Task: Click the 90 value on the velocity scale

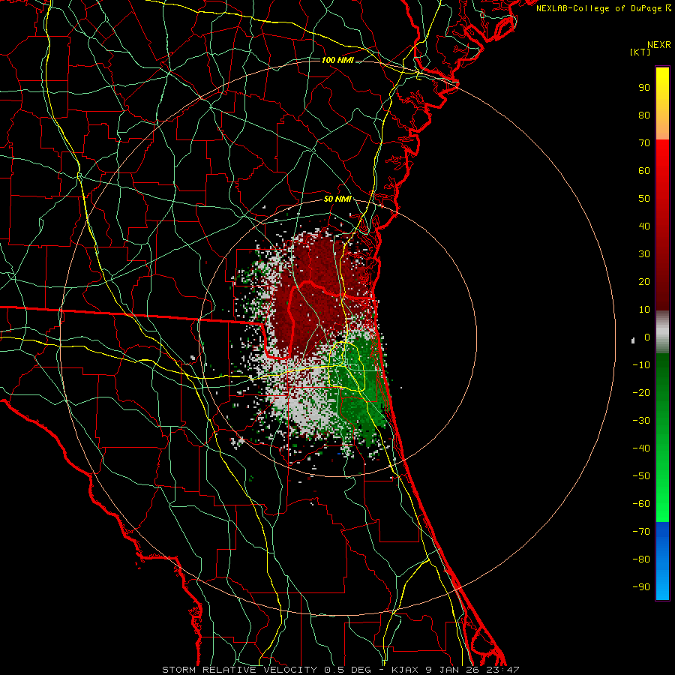Action: click(x=644, y=88)
